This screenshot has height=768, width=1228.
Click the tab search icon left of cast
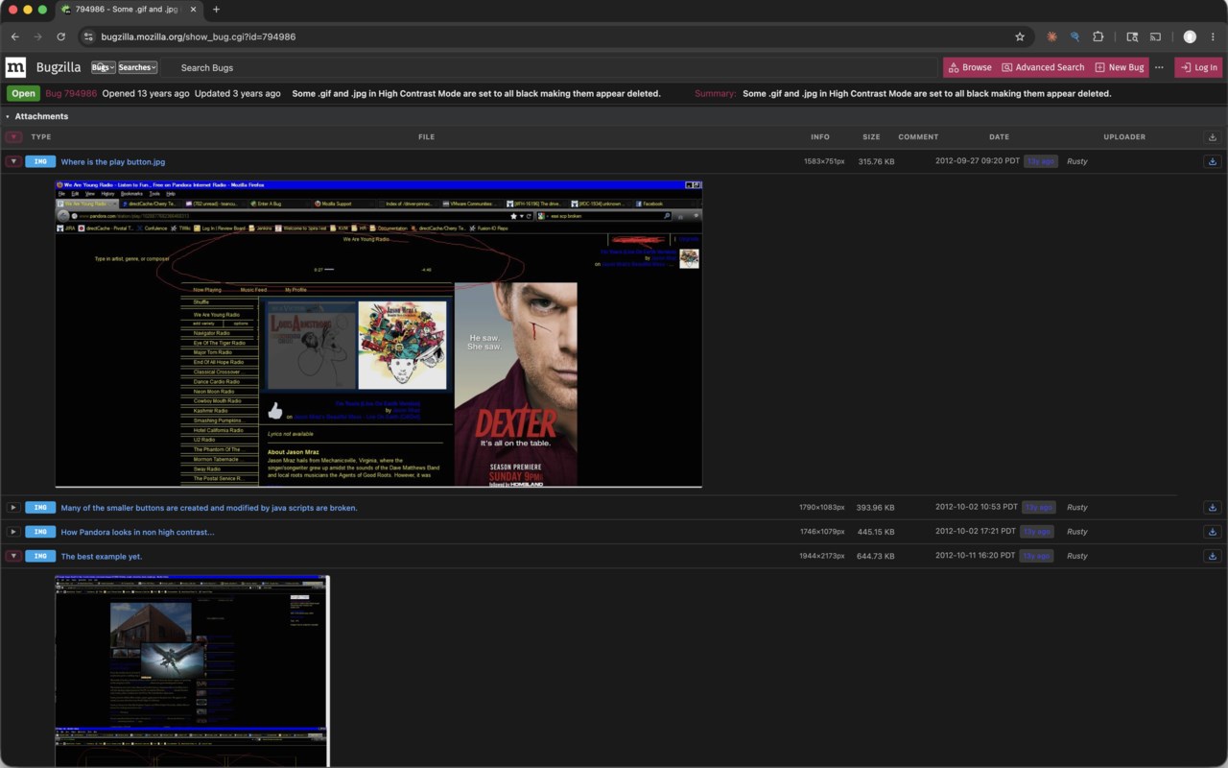[1132, 36]
